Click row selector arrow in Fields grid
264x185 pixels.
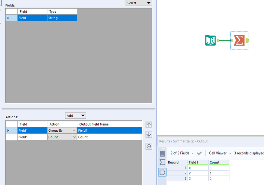click(11, 18)
